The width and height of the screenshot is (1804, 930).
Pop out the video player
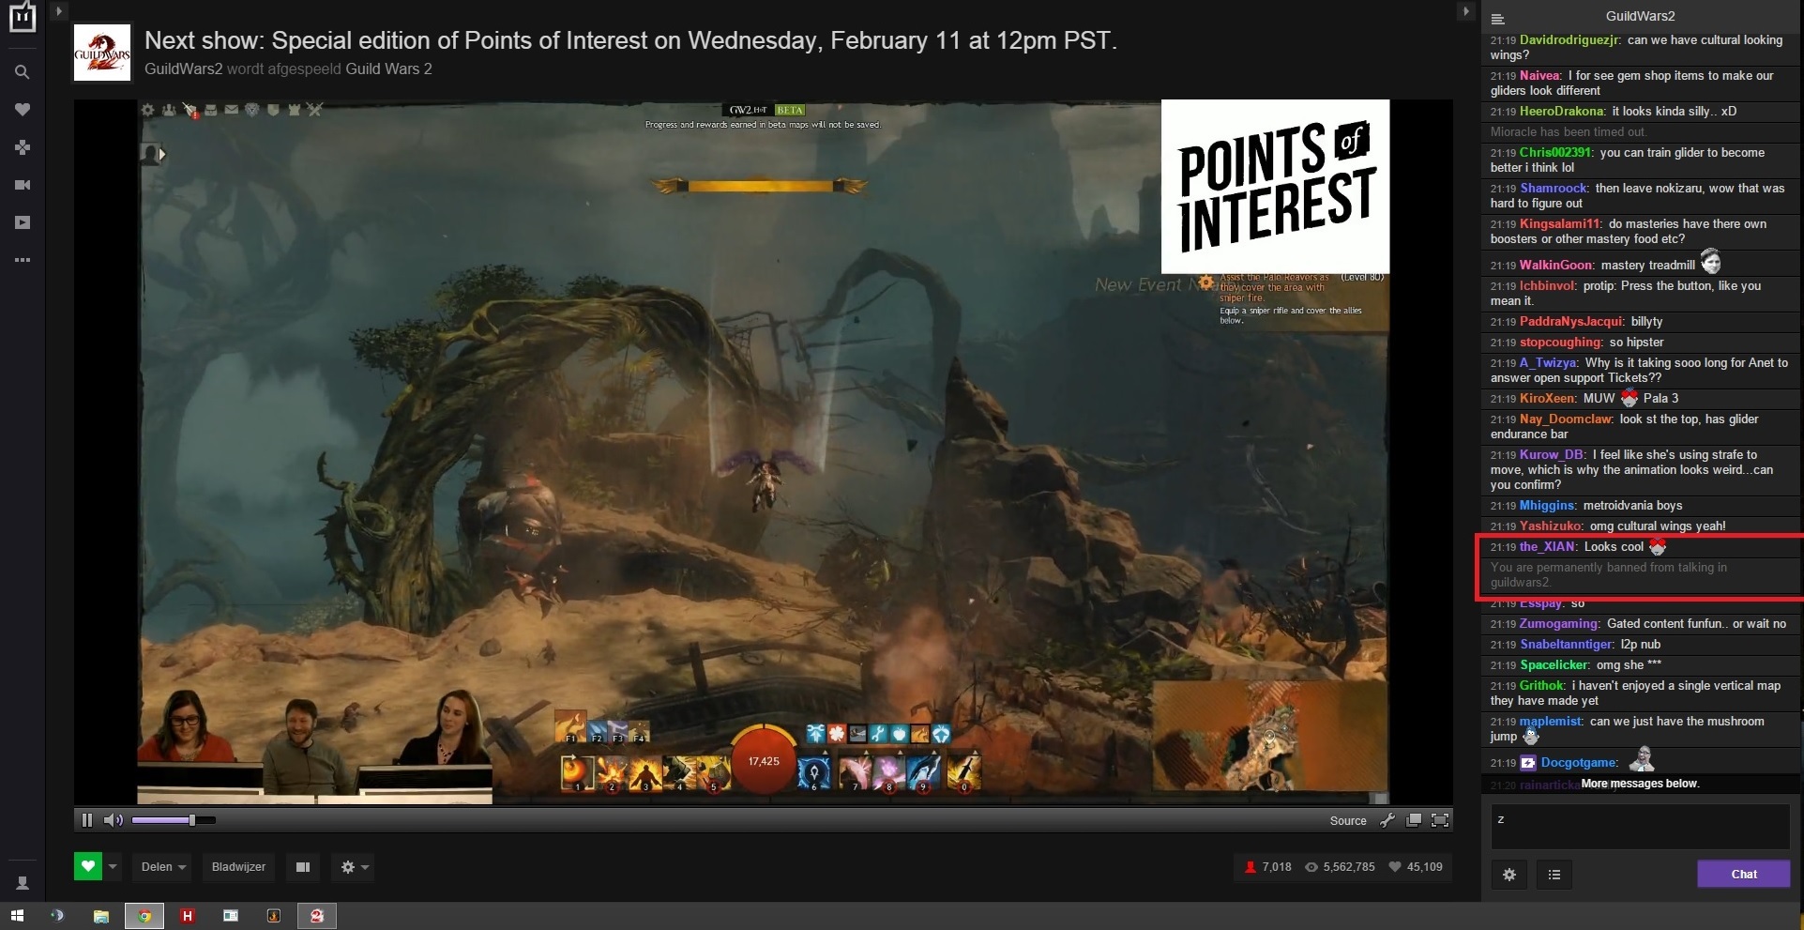click(1414, 820)
